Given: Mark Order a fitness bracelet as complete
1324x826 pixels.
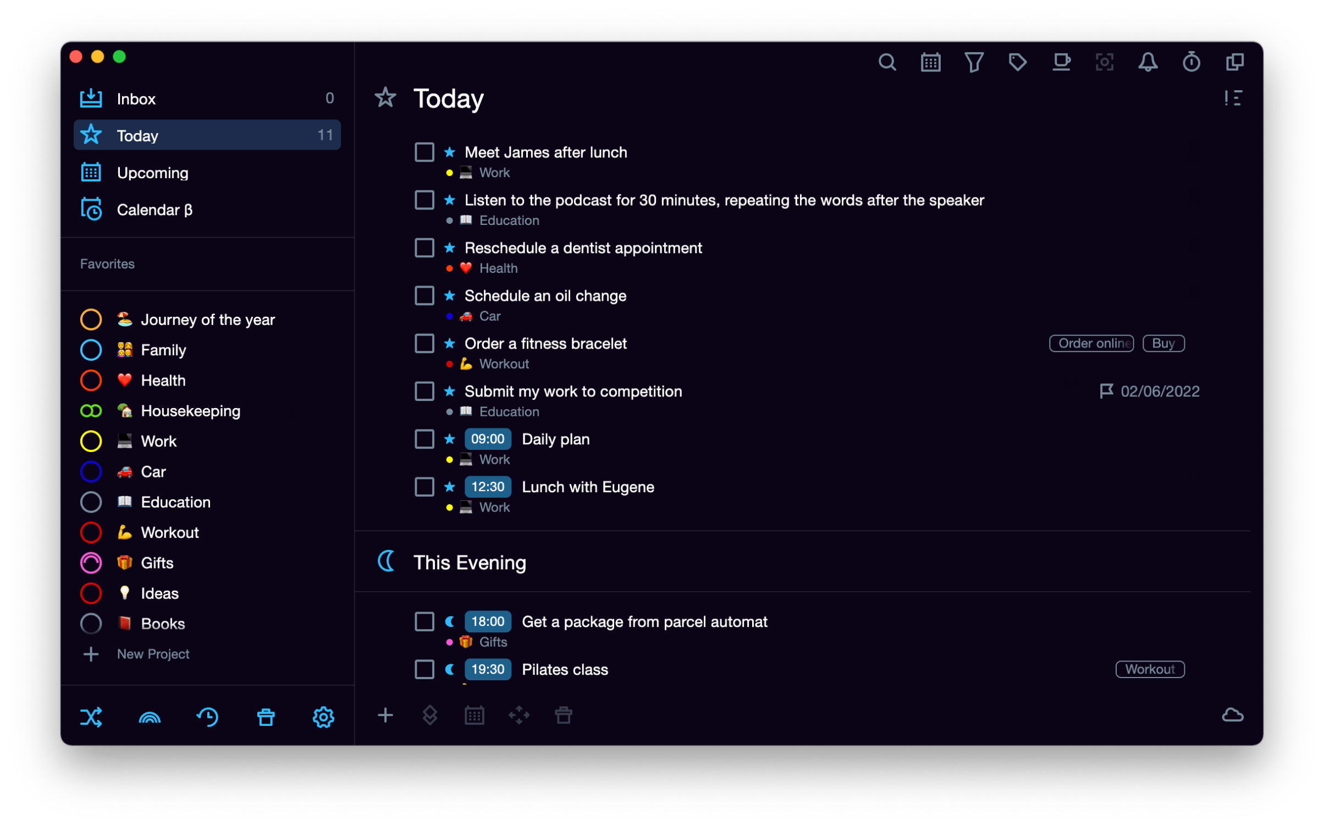Looking at the screenshot, I should [424, 343].
